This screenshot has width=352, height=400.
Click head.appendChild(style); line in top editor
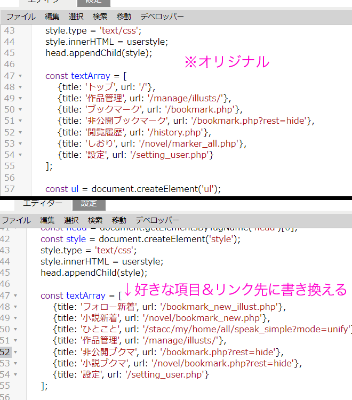coord(99,53)
